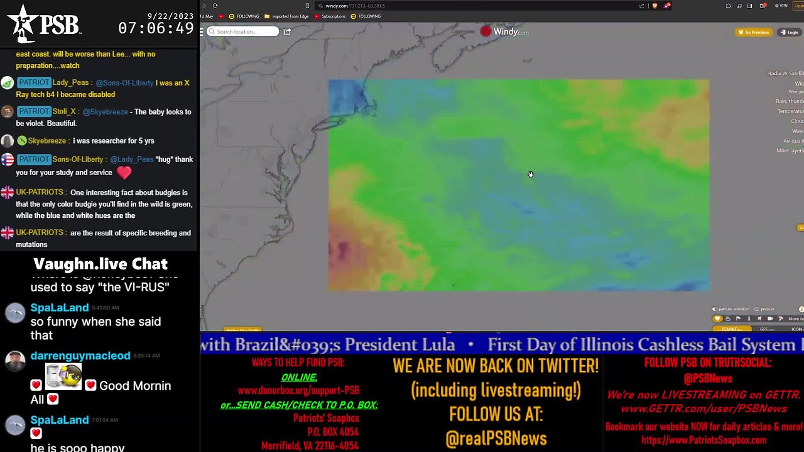Open the YouTube bookmark next to 1st May
804x452 pixels.
(x=221, y=16)
